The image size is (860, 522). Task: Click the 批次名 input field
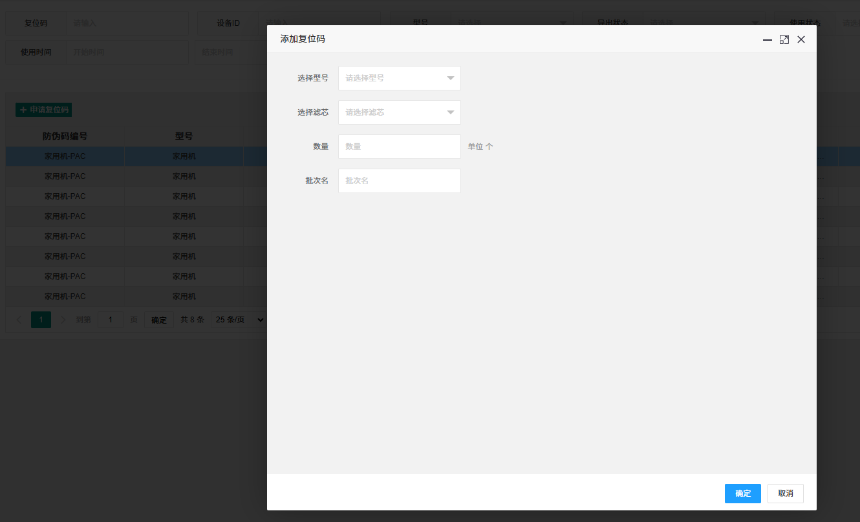(x=400, y=181)
